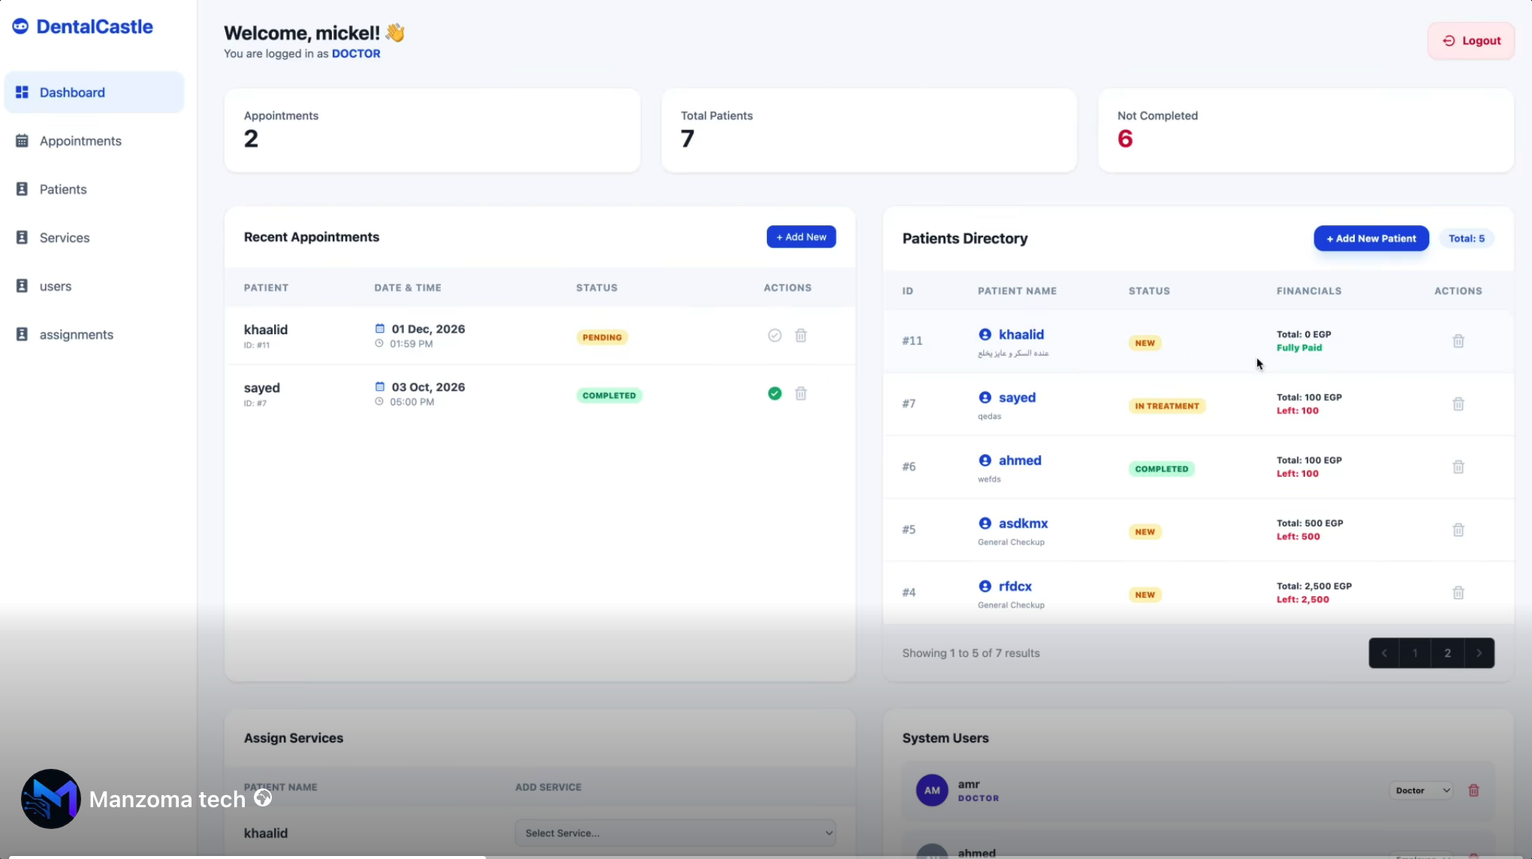Expand Select Service dropdown for khaalid
1532x859 pixels.
click(675, 833)
